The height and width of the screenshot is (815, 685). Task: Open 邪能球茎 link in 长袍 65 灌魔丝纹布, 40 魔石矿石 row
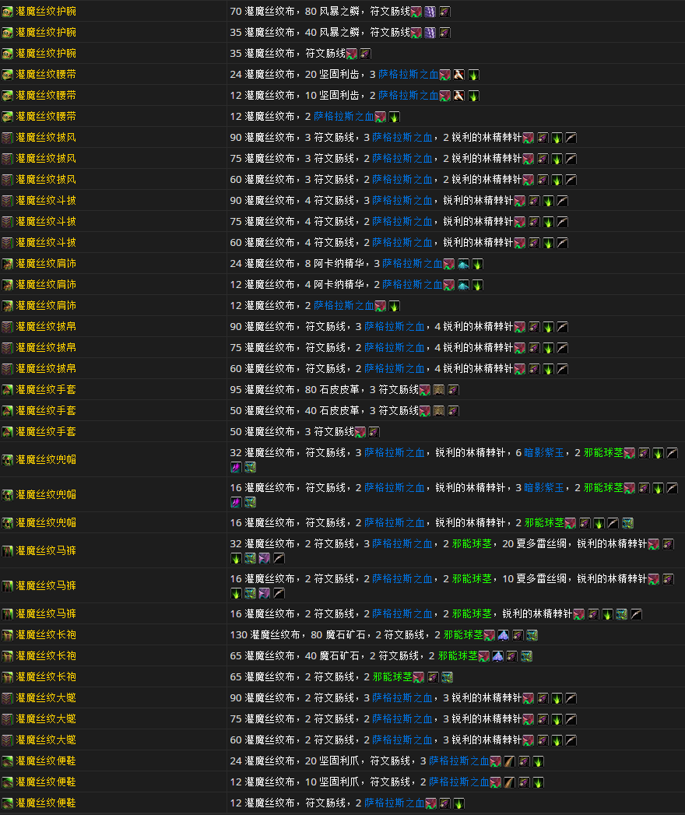458,656
